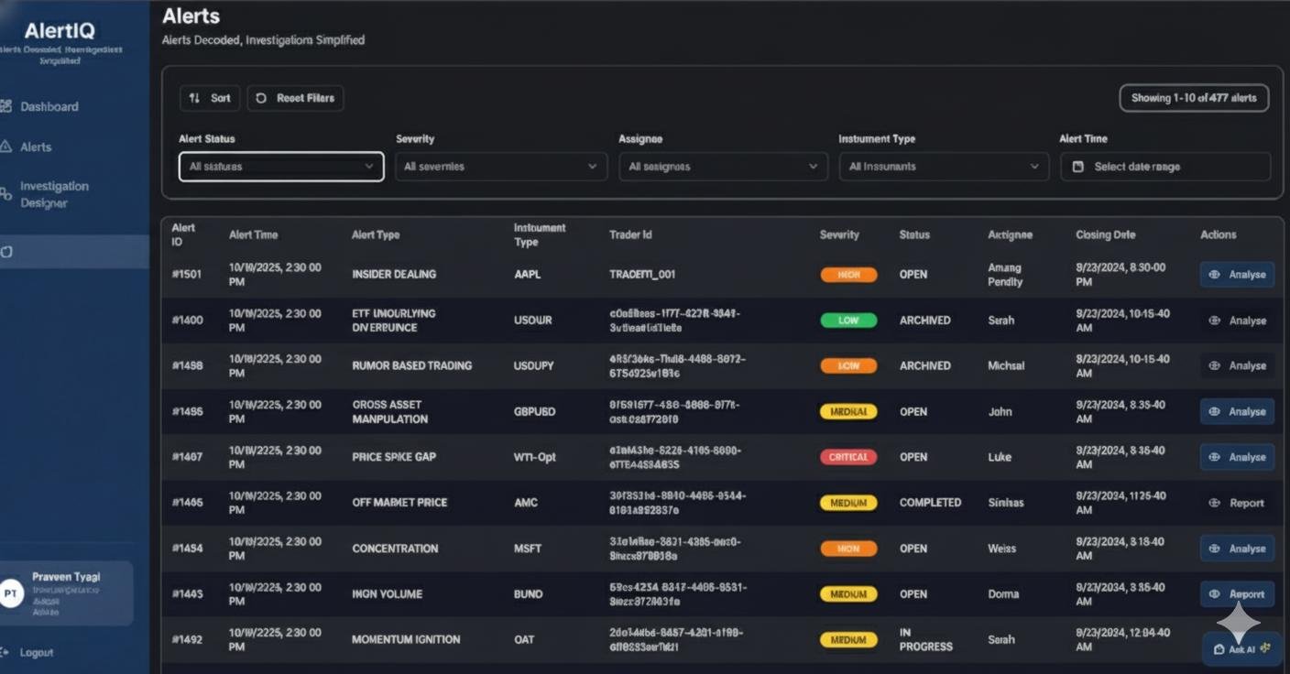This screenshot has height=674, width=1290.
Task: Click the Status column header
Action: point(914,234)
